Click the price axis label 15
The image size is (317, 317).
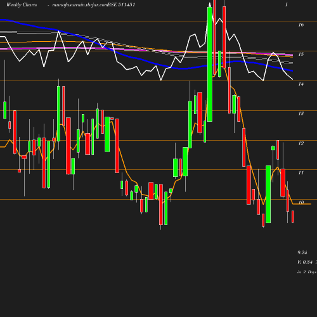click(301, 55)
